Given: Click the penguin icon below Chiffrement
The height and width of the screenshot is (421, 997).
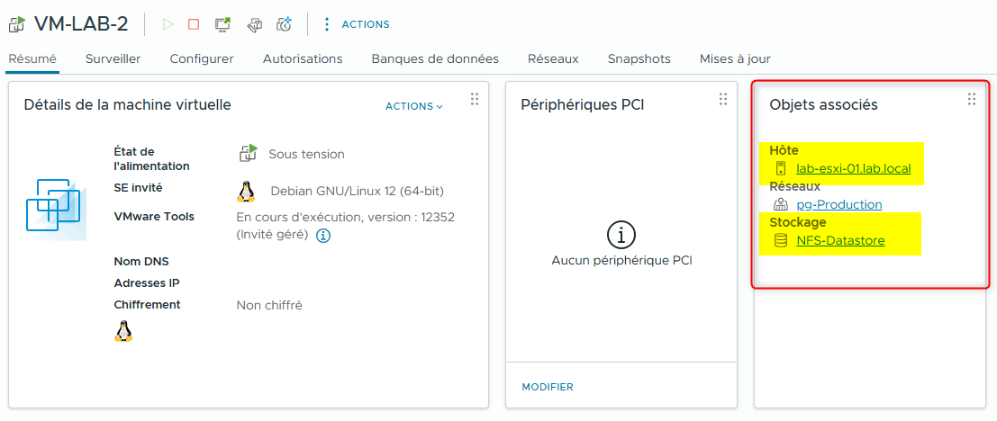Looking at the screenshot, I should click(123, 331).
